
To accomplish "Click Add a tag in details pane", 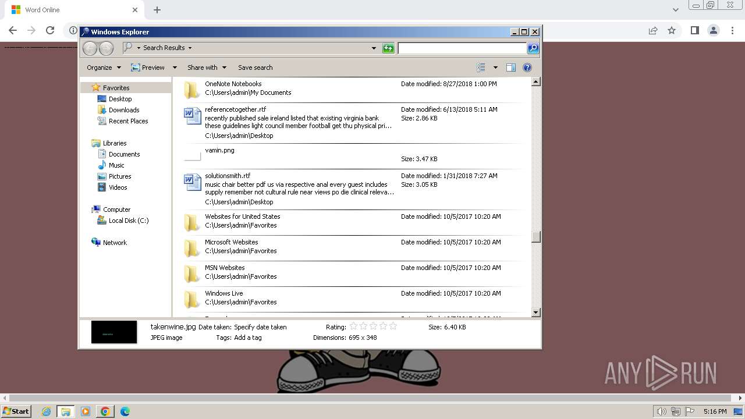I will click(x=248, y=338).
